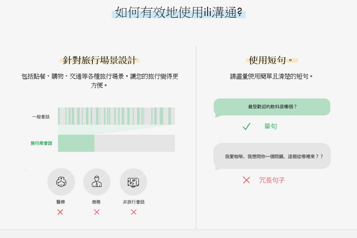Click the green speech bubble about 最受歡迎的飲料
The image size is (357, 238).
(x=272, y=108)
